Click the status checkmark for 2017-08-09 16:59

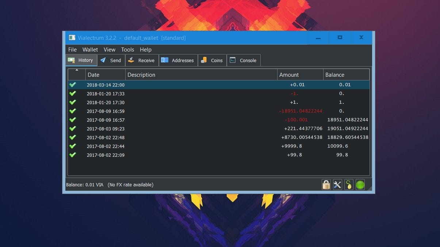(x=73, y=111)
